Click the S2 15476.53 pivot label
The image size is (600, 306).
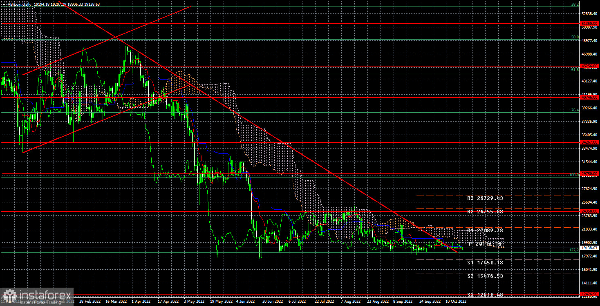(485, 276)
